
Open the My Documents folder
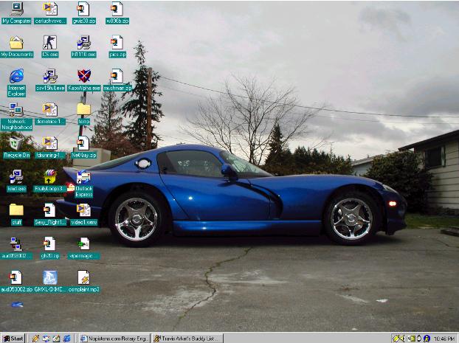[x=16, y=43]
